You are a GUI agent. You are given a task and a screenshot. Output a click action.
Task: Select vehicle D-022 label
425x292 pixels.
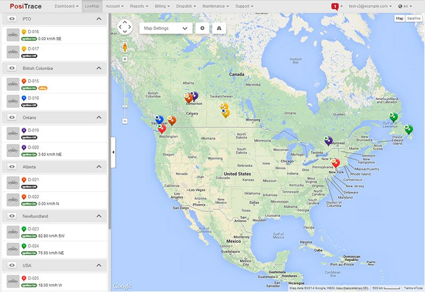click(x=33, y=196)
